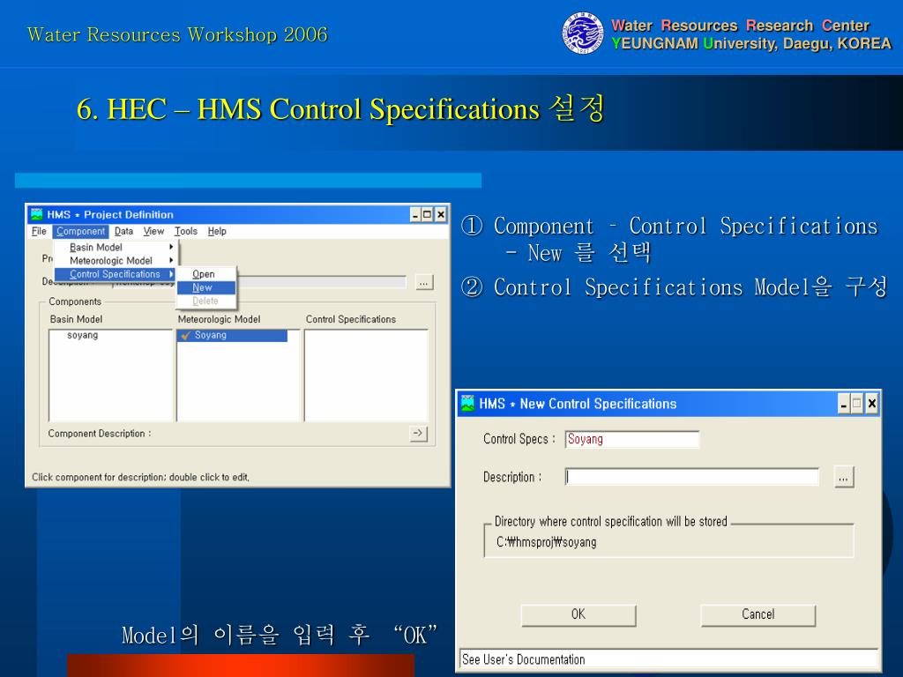Open the Component menu
The image size is (903, 677).
80,232
